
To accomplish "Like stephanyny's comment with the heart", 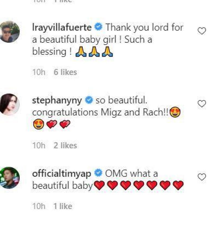I will click(x=202, y=104).
